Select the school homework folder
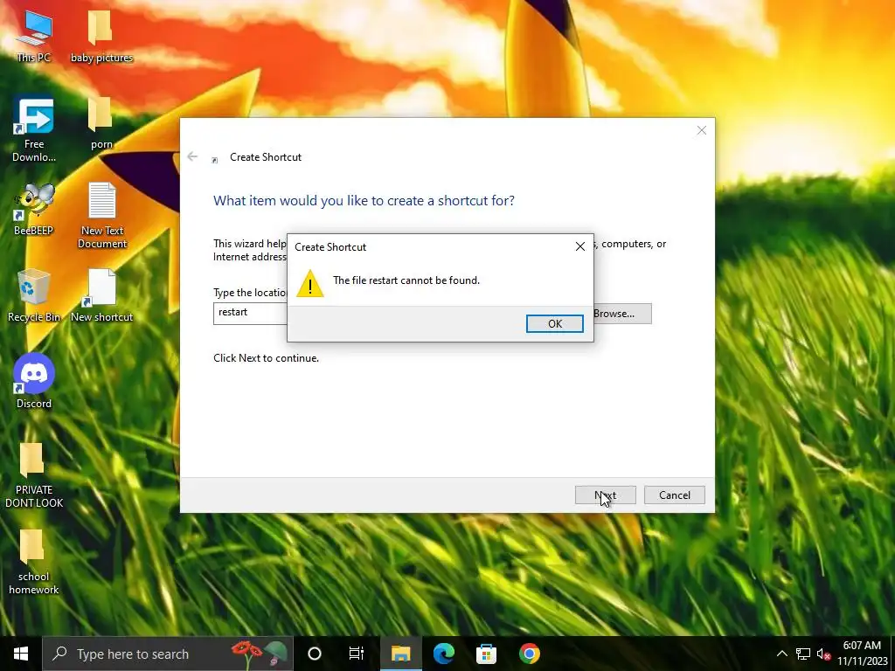 point(34,562)
